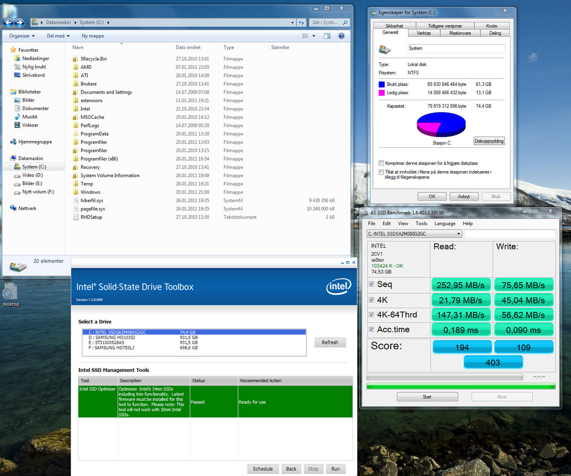Toggle the Acc.time benchmark checkbox
The image size is (571, 476).
click(372, 329)
